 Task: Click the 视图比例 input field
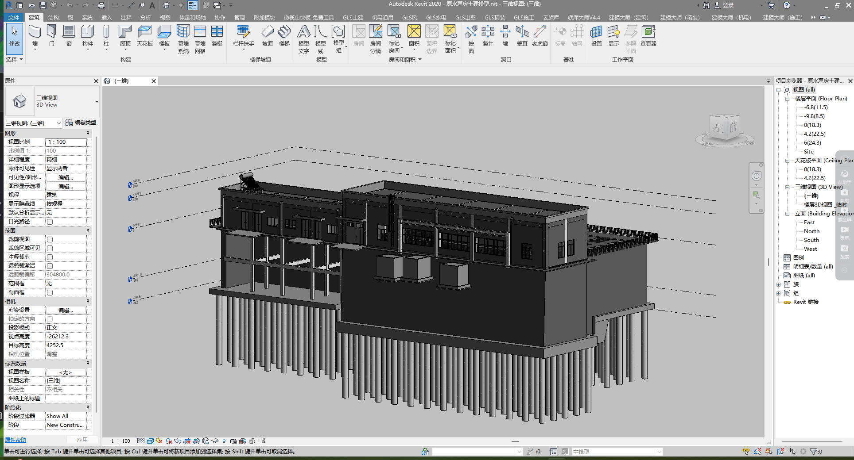(66, 142)
